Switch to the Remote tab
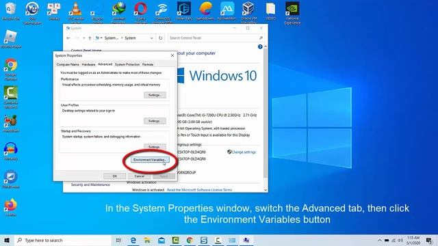Viewport: 438px width, 246px height. coord(148,64)
